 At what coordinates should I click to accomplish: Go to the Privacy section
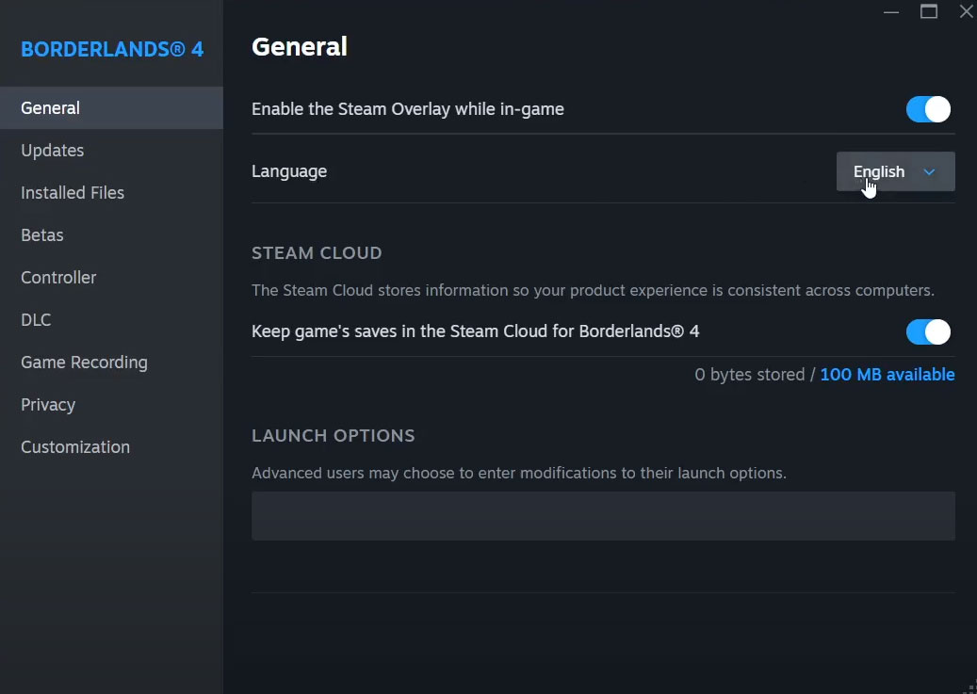(x=47, y=404)
